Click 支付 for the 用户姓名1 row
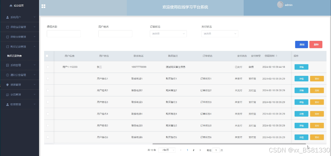This screenshot has height=156, width=331. coord(317,78)
